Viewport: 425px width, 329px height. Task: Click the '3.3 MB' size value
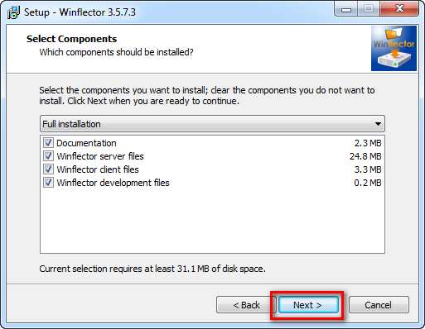click(x=368, y=169)
